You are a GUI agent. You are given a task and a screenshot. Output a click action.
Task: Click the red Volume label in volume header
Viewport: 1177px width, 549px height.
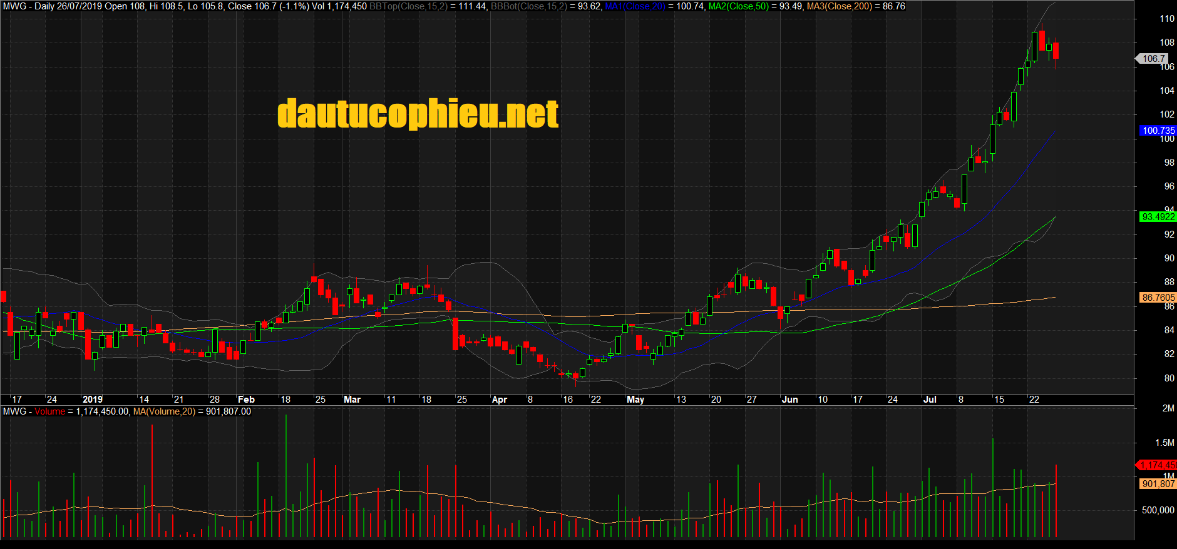[x=49, y=411]
